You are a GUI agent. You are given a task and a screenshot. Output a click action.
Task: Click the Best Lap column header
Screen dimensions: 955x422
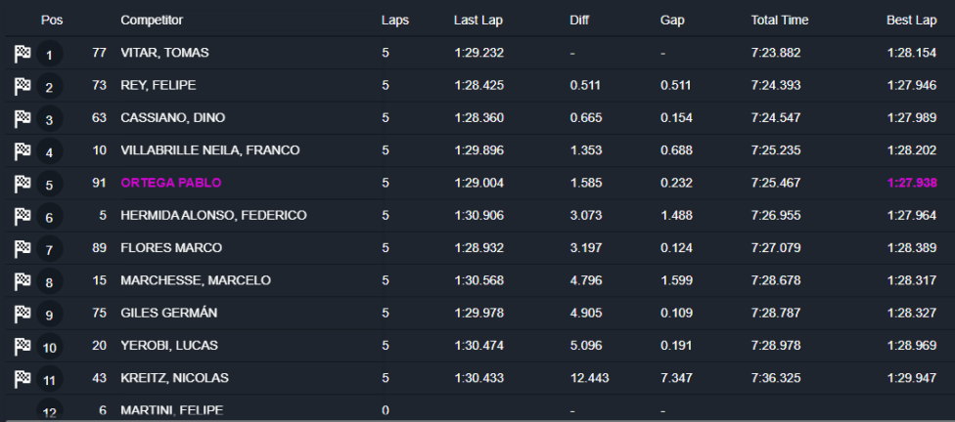[909, 20]
